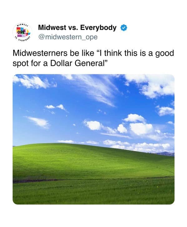Image resolution: width=187 pixels, height=227 pixels.
Task: Open the @midwestern_ope handle link
Action: (x=68, y=37)
